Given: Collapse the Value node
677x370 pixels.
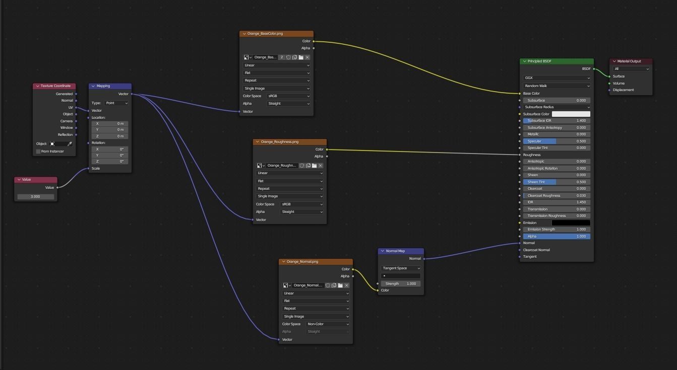Looking at the screenshot, I should (19, 180).
